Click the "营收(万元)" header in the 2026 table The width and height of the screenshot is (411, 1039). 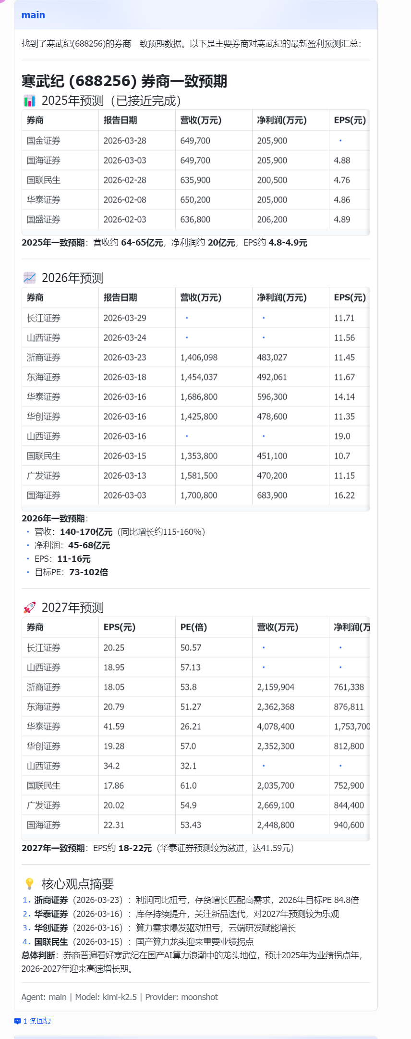201,297
